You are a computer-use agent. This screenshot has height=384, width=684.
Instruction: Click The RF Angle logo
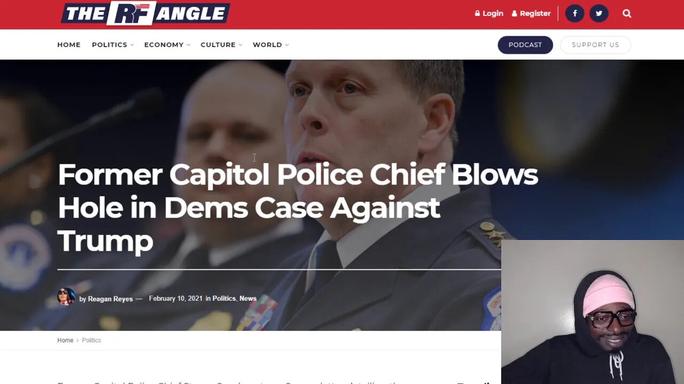145,13
